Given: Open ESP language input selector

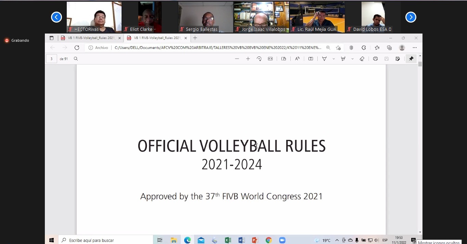Looking at the screenshot, I should (385, 240).
